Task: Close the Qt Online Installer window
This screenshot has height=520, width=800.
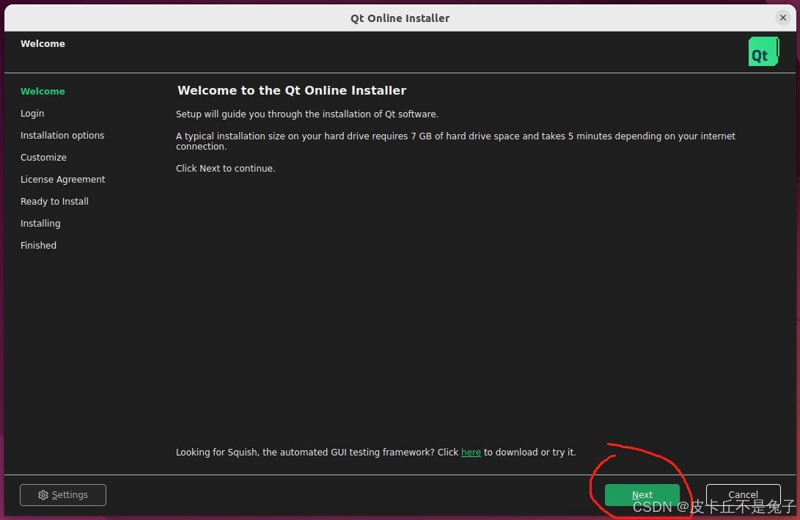Action: click(784, 18)
